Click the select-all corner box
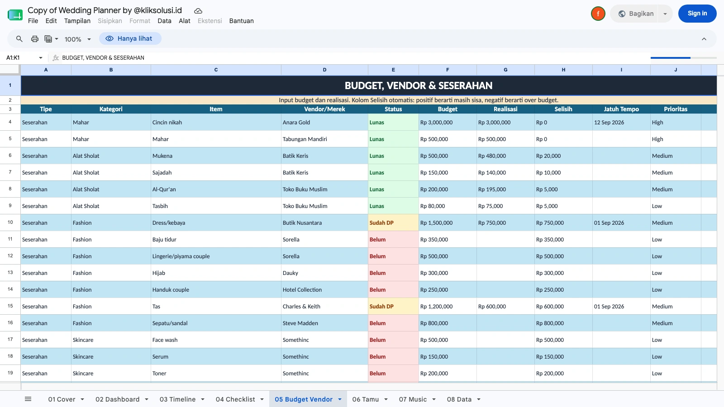724x407 pixels. 10,70
